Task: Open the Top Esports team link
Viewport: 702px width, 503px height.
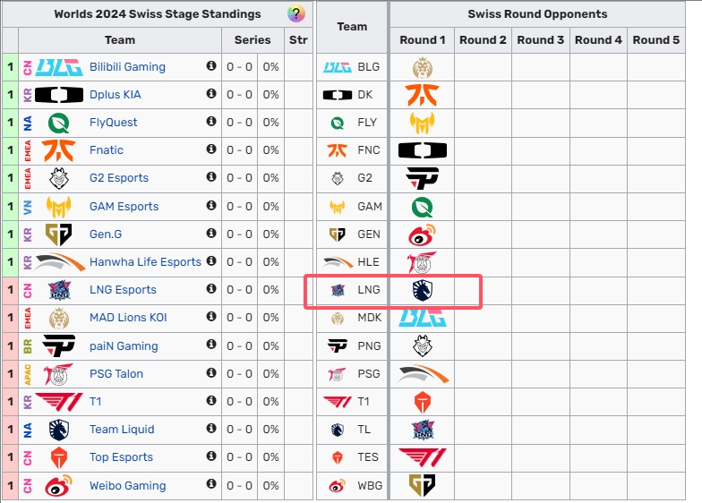Action: [x=121, y=457]
